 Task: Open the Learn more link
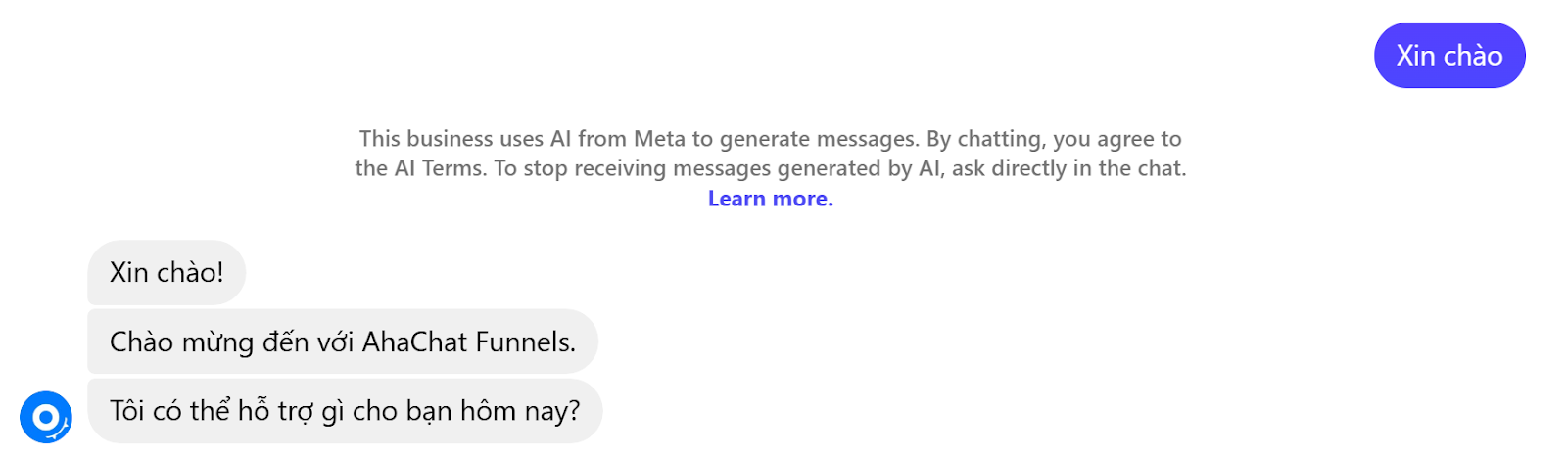[771, 199]
